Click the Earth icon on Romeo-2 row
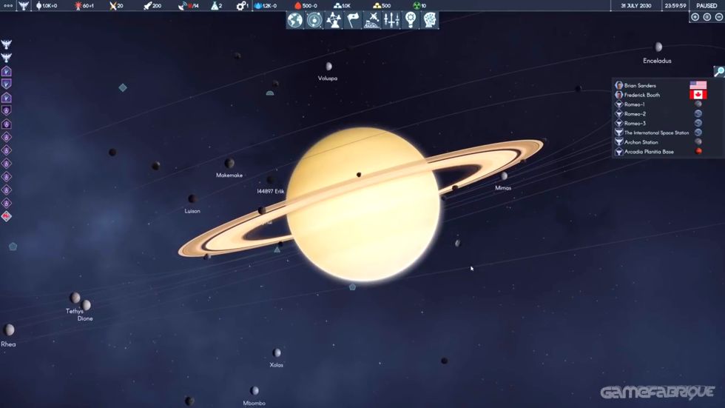This screenshot has width=725, height=408. tap(698, 114)
